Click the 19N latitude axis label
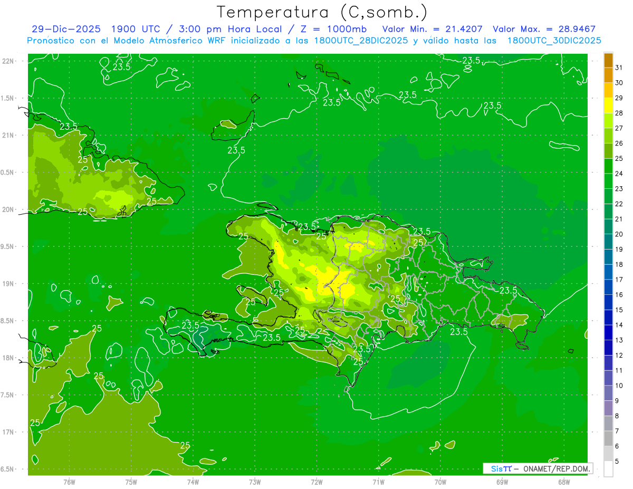 [x=8, y=284]
